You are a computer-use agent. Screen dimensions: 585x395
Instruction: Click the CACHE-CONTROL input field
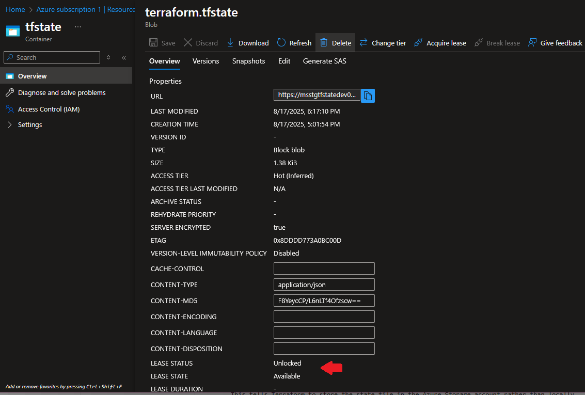(324, 268)
